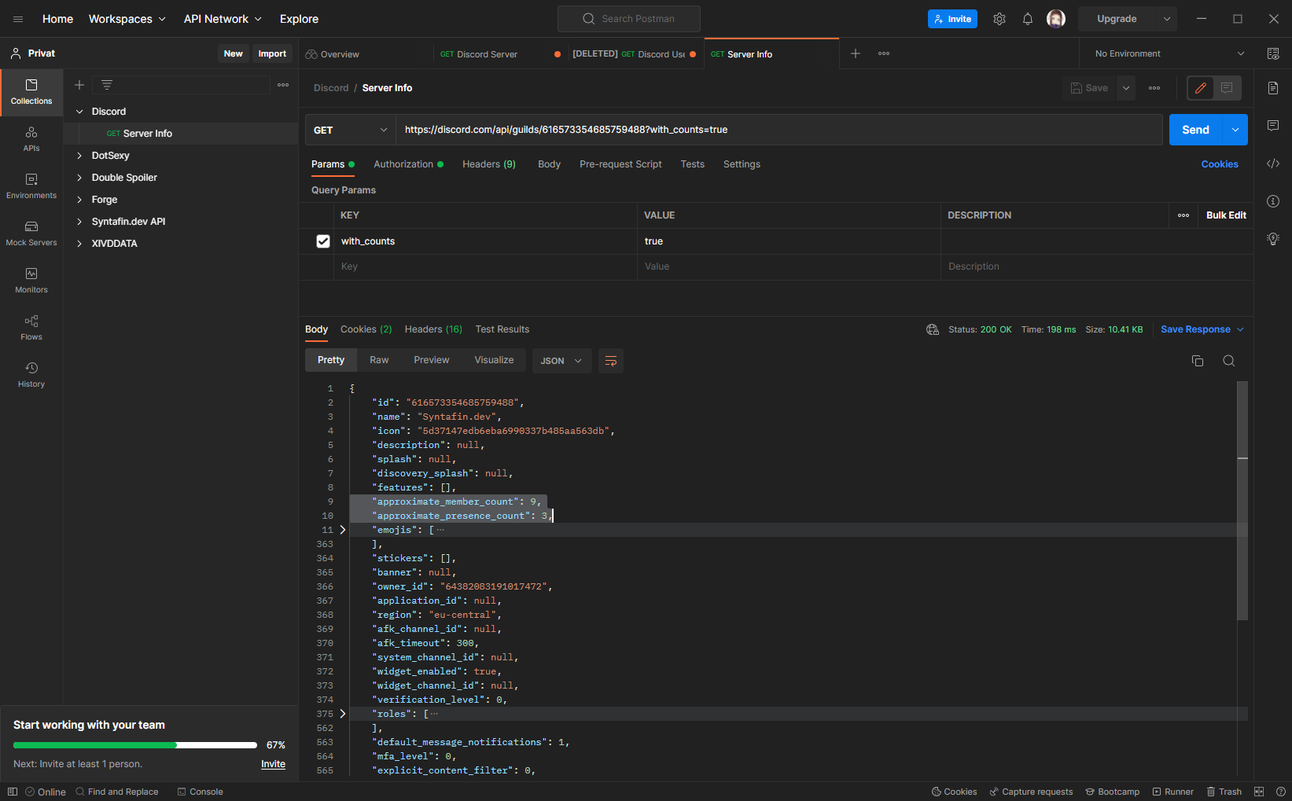Viewport: 1292px width, 801px height.
Task: Uncheck the with_counts query parameter
Action: [323, 241]
